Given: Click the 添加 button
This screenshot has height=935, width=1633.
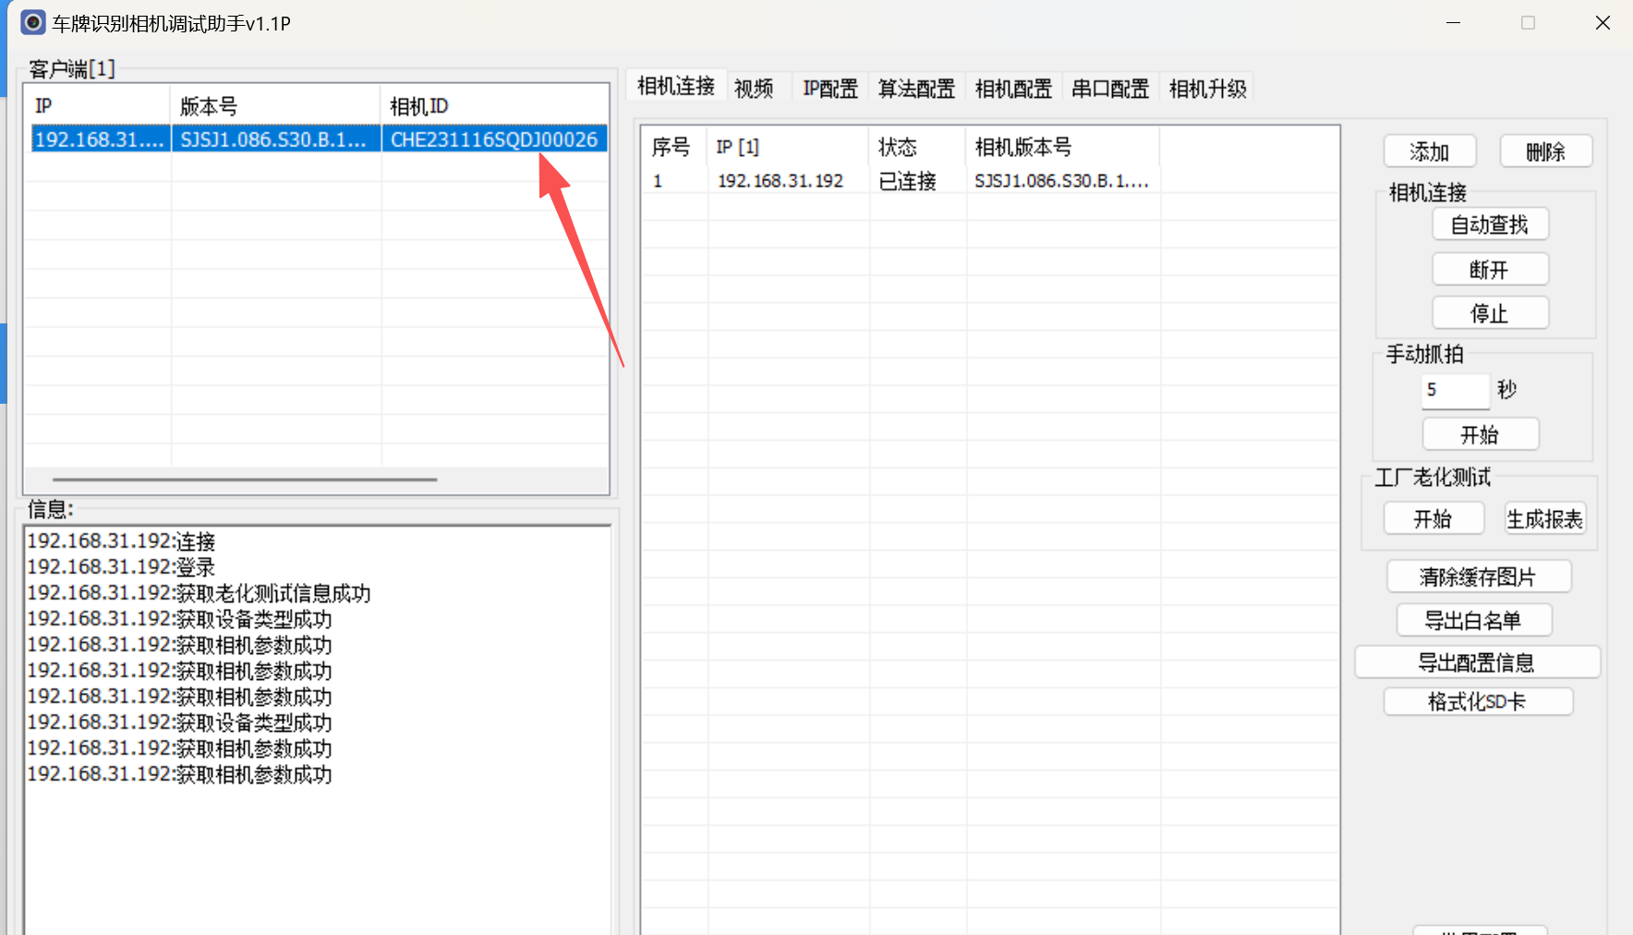Looking at the screenshot, I should [x=1429, y=152].
